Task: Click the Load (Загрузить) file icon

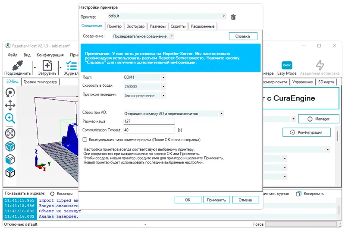Action: click(x=47, y=66)
